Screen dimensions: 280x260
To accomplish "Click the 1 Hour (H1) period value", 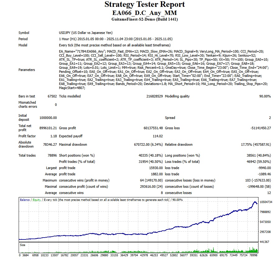I will pos(116,39).
